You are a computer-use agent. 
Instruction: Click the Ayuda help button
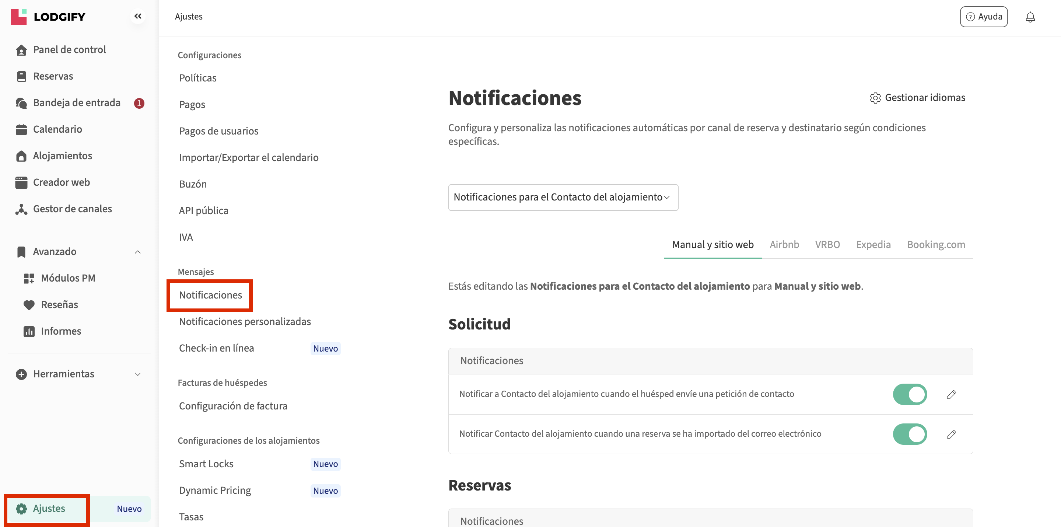click(983, 17)
